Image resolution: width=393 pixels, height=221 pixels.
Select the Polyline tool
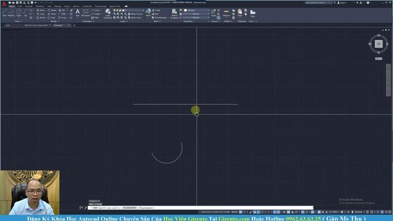[x=11, y=12]
